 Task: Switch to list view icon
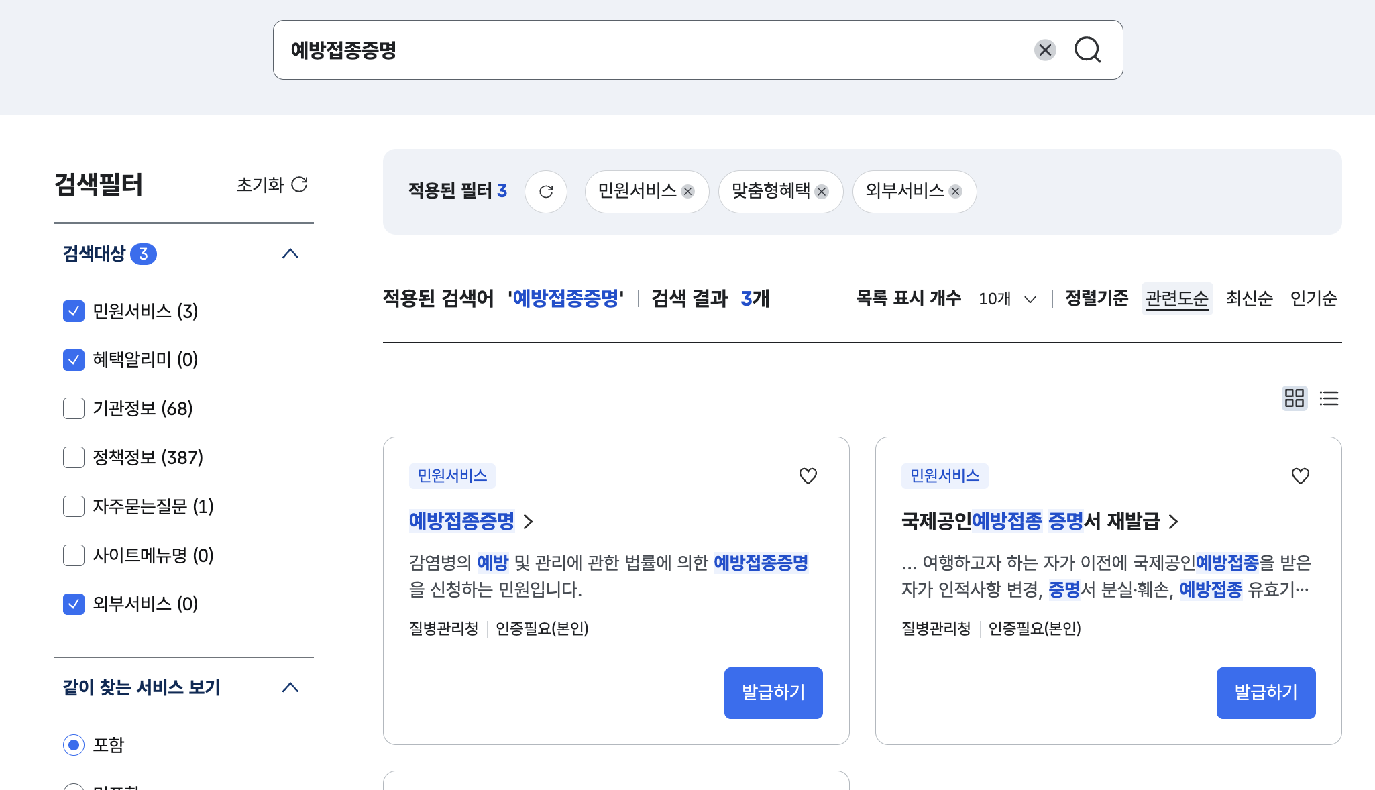1329,398
